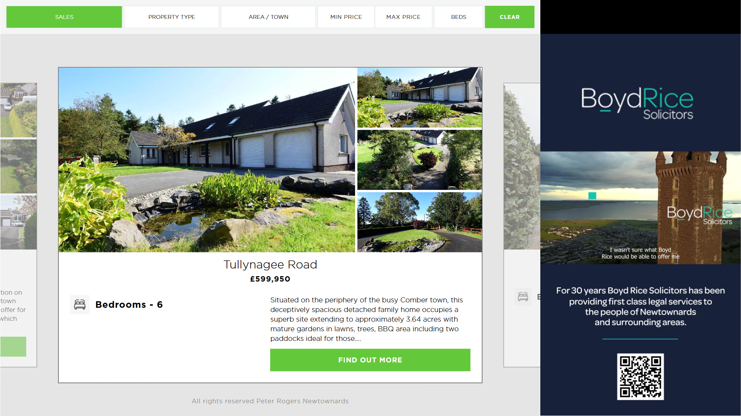The width and height of the screenshot is (741, 416).
Task: Open the MIN PRICE dropdown
Action: tap(346, 17)
